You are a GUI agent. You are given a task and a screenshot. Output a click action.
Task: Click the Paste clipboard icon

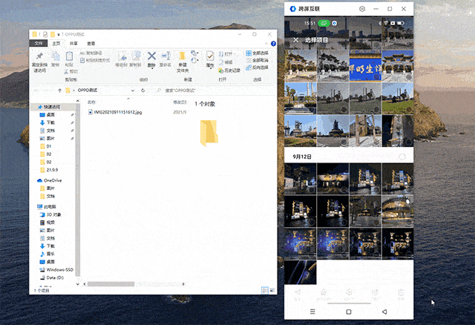pyautogui.click(x=69, y=56)
